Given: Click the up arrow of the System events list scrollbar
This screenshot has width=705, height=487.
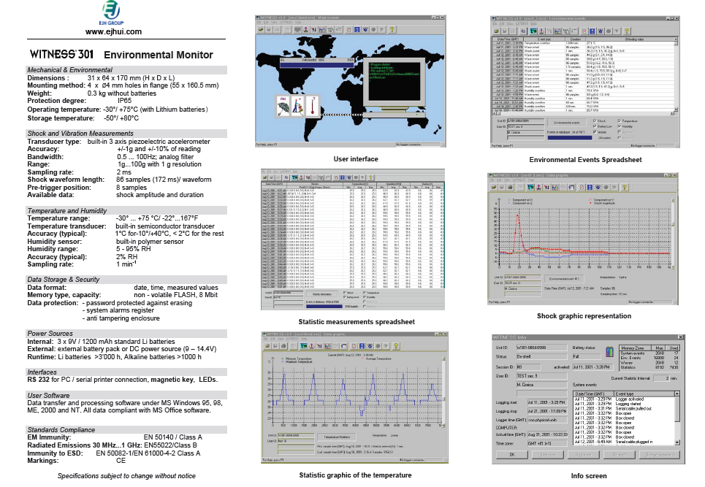Looking at the screenshot, I should tap(677, 394).
